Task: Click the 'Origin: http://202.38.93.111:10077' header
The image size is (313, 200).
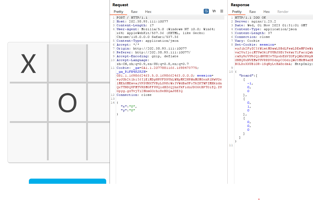Action: (152, 48)
